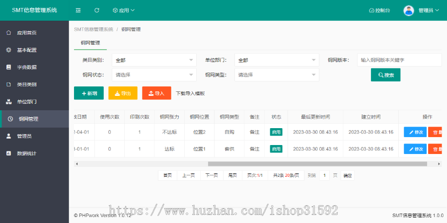Click the orange 导入 import button
Image resolution: width=447 pixels, height=223 pixels.
156,93
